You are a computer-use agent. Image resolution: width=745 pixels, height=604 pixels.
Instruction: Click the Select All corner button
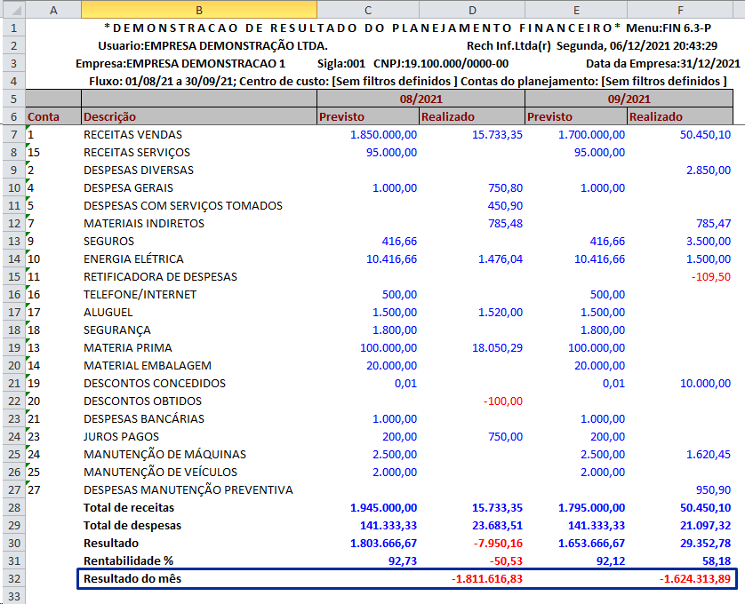pos(12,10)
